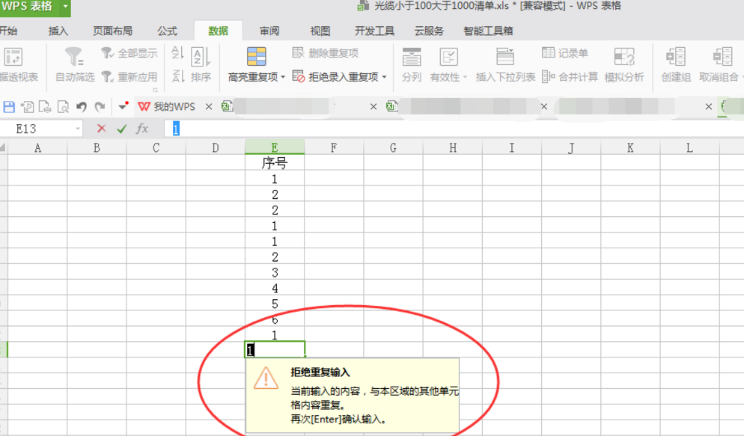This screenshot has width=744, height=436.
Task: Open the Name Box dropdown arrow
Action: (x=78, y=128)
